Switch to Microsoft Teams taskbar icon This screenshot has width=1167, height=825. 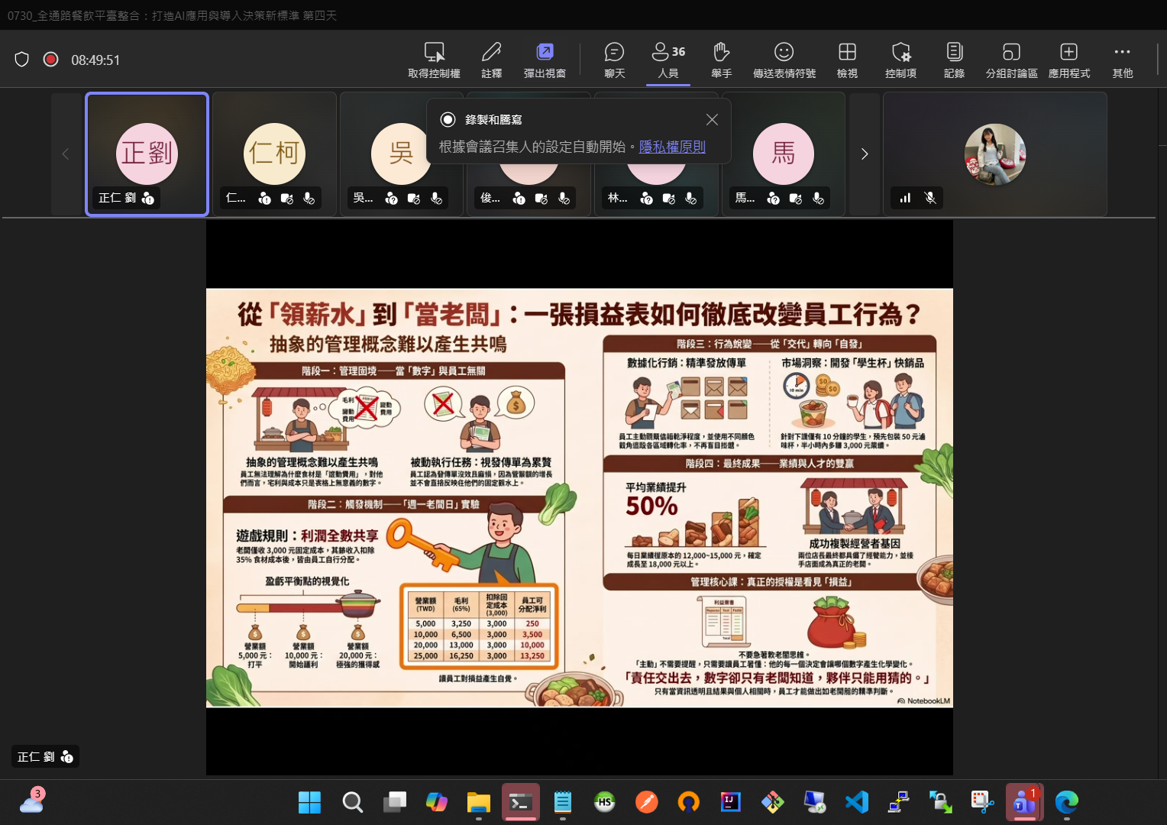(1024, 802)
